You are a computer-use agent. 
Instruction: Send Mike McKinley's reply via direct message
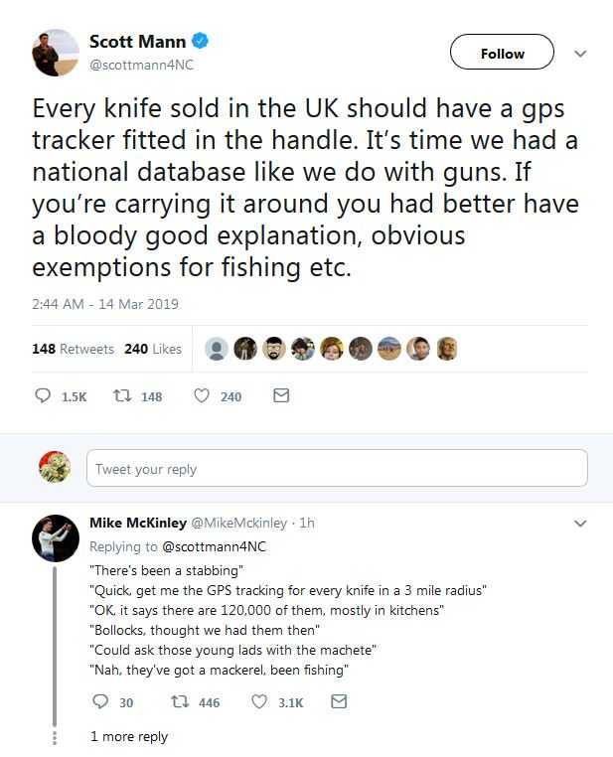(x=338, y=702)
